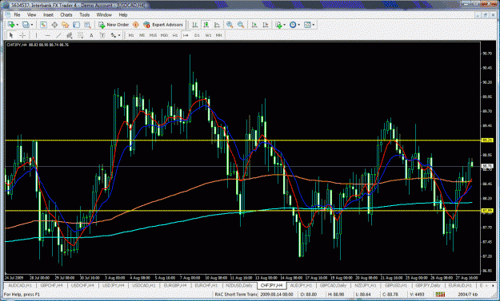Switch timeframe to M30

[x=164, y=35]
